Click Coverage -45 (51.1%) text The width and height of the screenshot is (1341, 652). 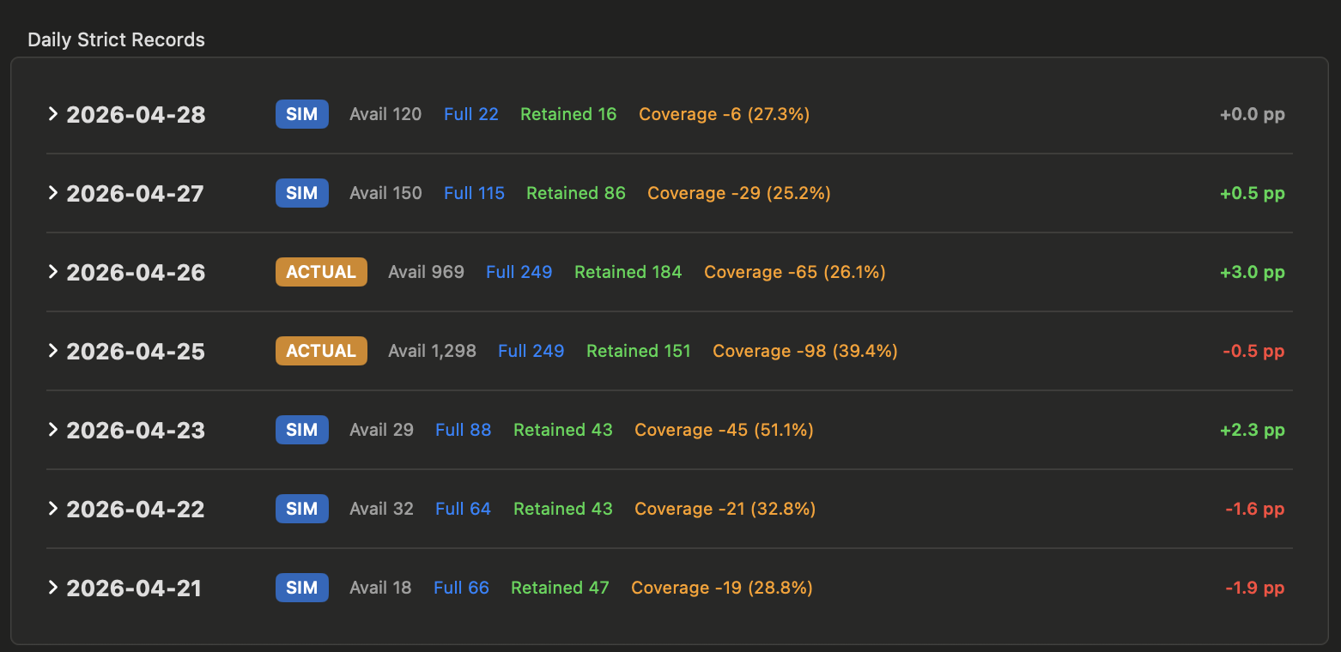point(724,430)
